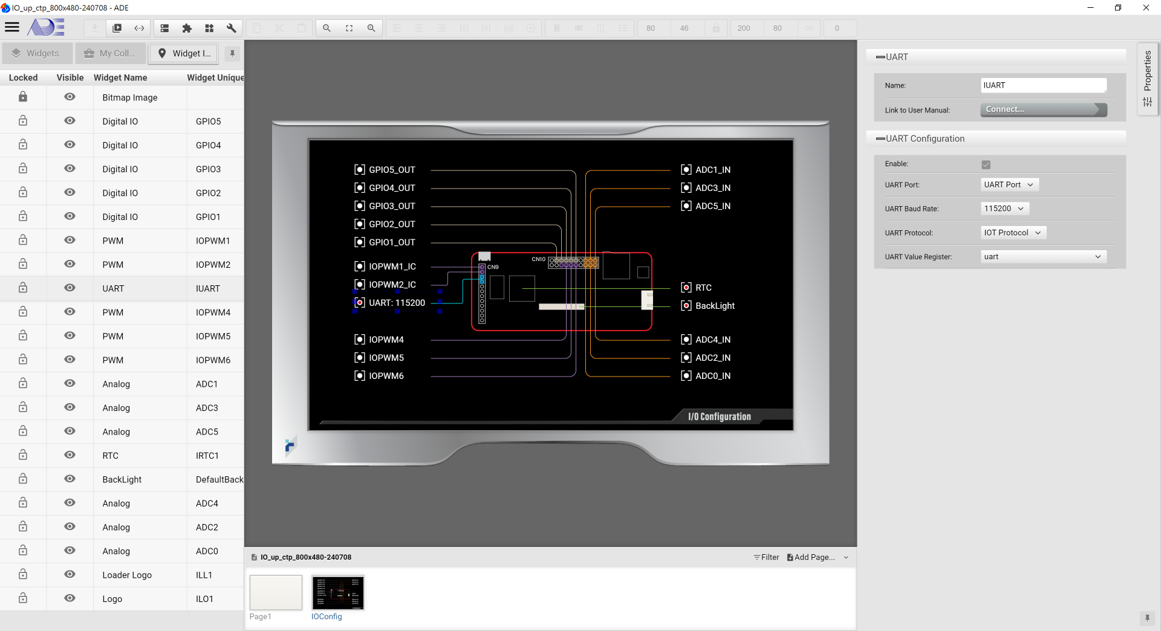
Task: Select the code view icon in the toolbar
Action: tap(140, 28)
